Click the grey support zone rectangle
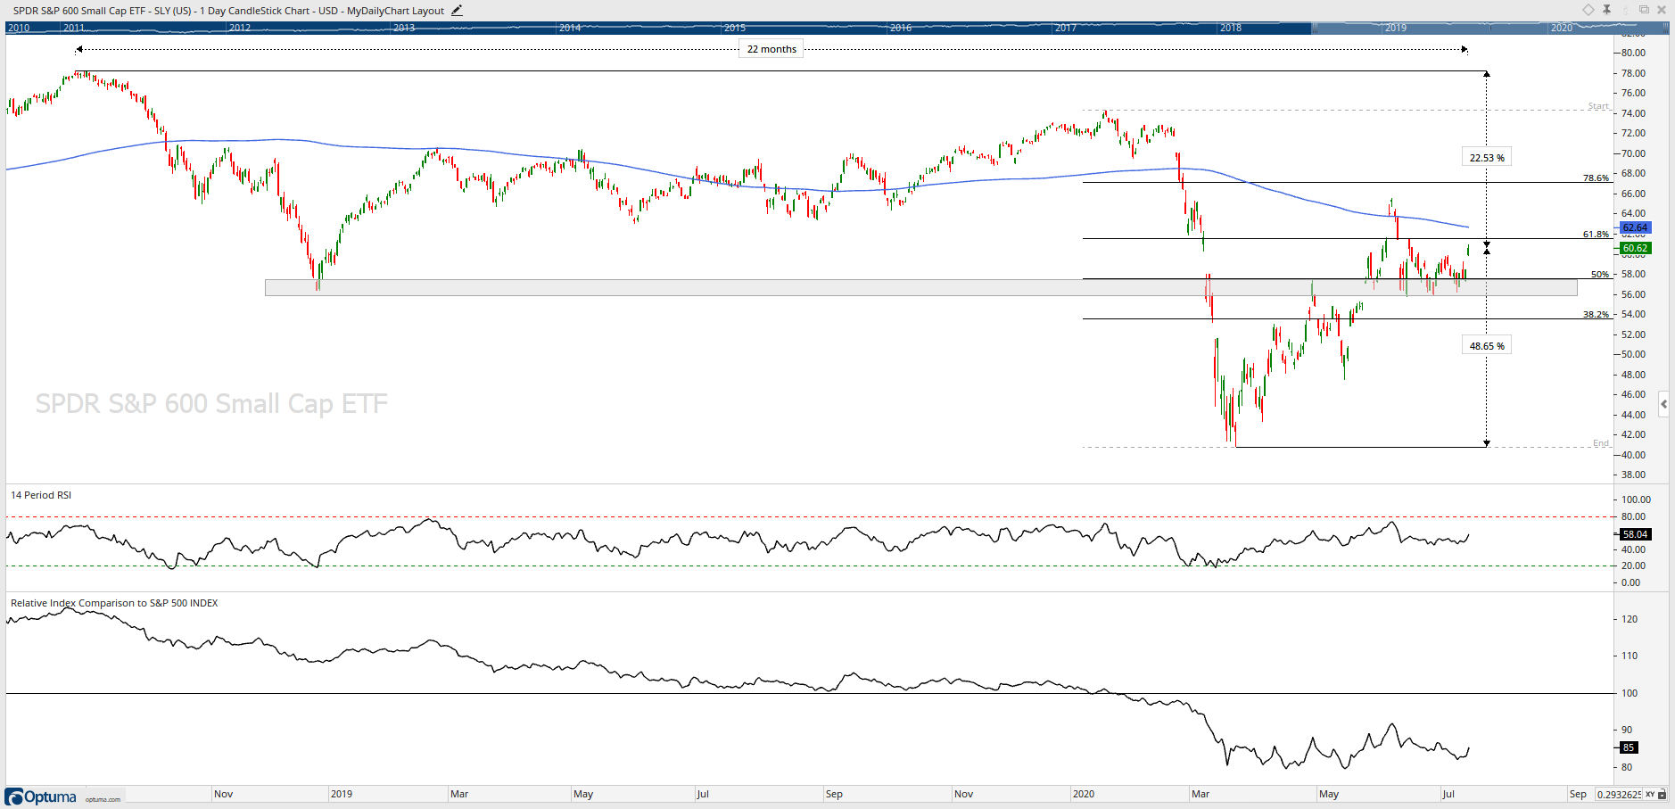 [x=920, y=287]
